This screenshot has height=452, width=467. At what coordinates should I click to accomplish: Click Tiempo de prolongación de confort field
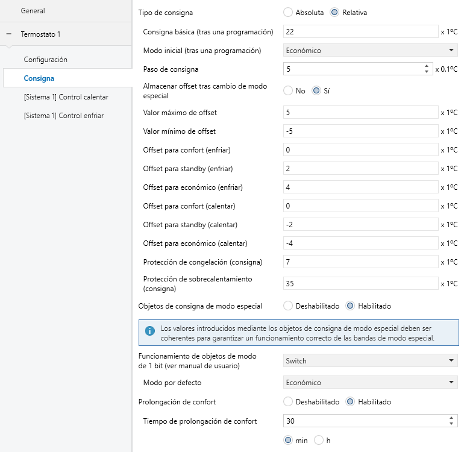370,421
